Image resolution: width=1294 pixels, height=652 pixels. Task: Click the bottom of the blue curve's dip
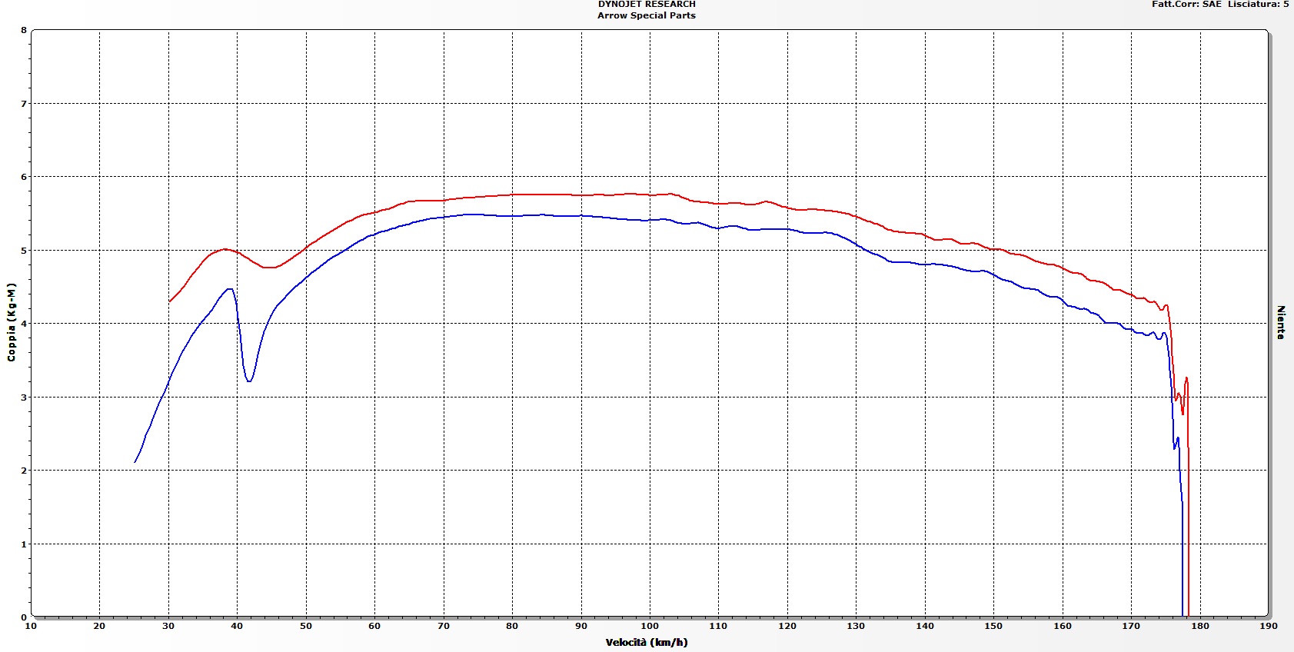[x=248, y=381]
